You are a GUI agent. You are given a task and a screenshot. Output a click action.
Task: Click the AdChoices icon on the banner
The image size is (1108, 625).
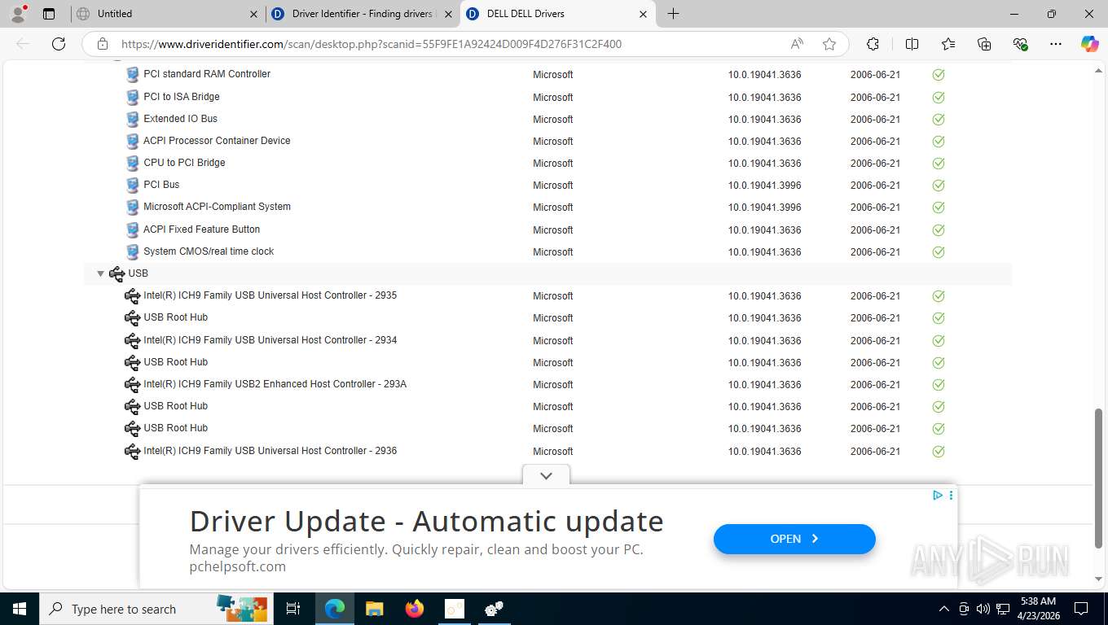coord(938,495)
